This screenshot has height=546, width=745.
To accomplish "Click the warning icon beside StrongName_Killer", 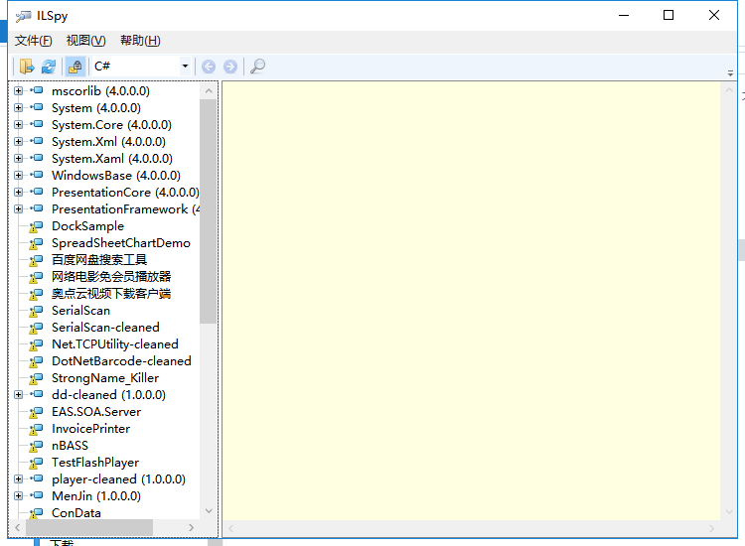I will [36, 379].
